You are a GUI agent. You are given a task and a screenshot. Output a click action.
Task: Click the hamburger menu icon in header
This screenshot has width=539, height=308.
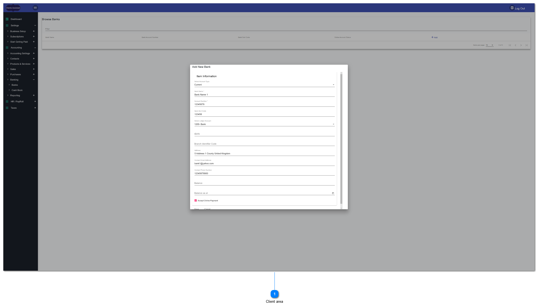[35, 8]
